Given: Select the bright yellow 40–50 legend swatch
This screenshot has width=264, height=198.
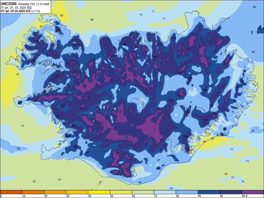Looking at the screenshot, I should (99, 192).
